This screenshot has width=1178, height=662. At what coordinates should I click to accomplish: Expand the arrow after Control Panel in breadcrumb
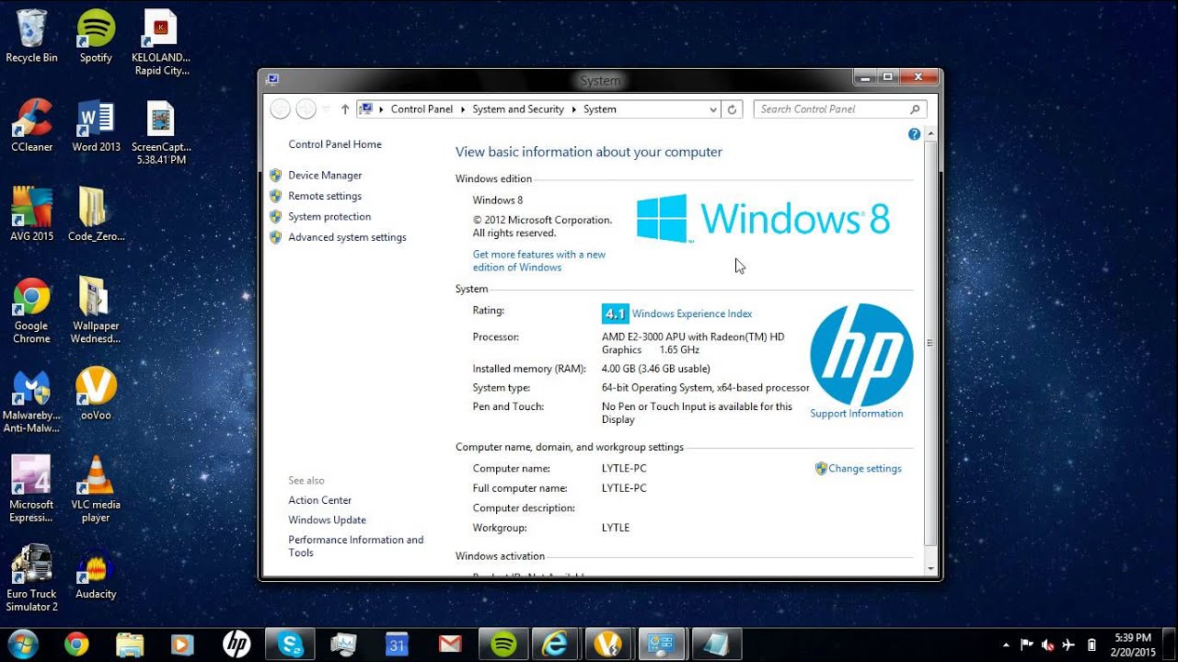click(x=463, y=109)
